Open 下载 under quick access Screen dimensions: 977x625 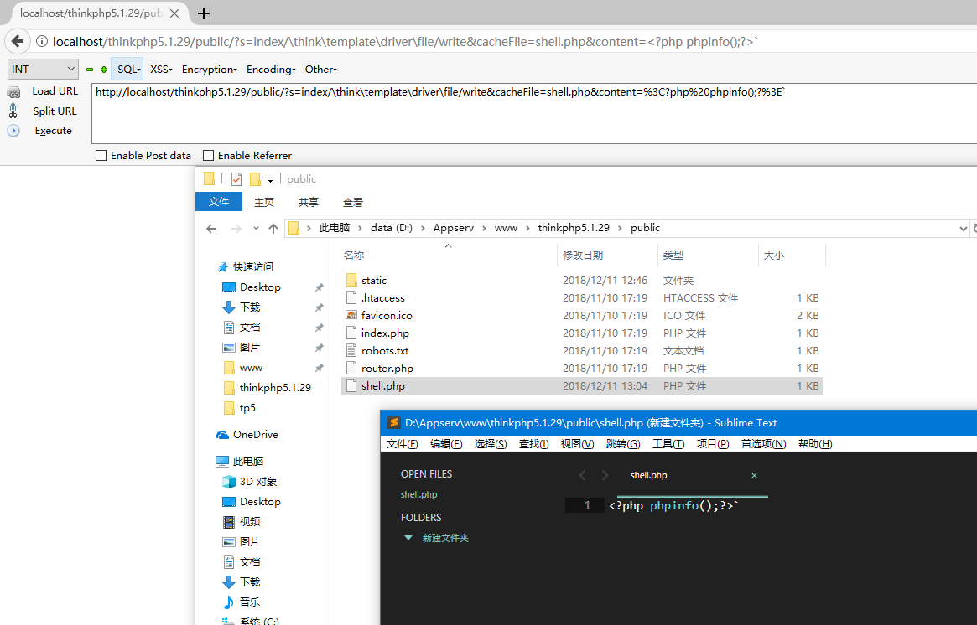pos(250,307)
